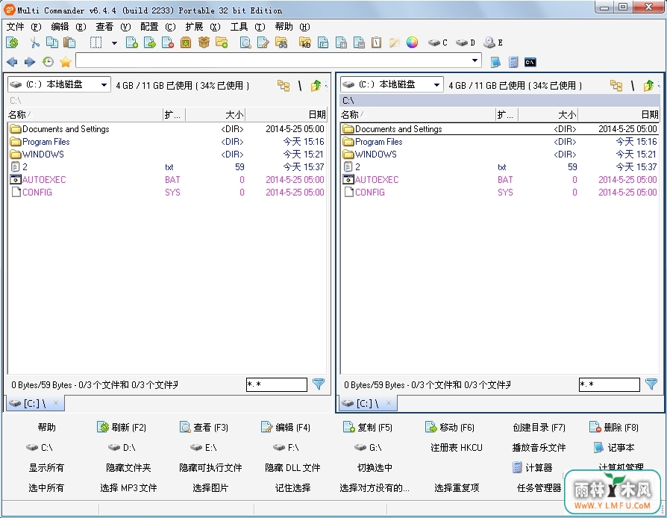Select CONFIG file in right panel
This screenshot has width=667, height=518.
pos(500,193)
